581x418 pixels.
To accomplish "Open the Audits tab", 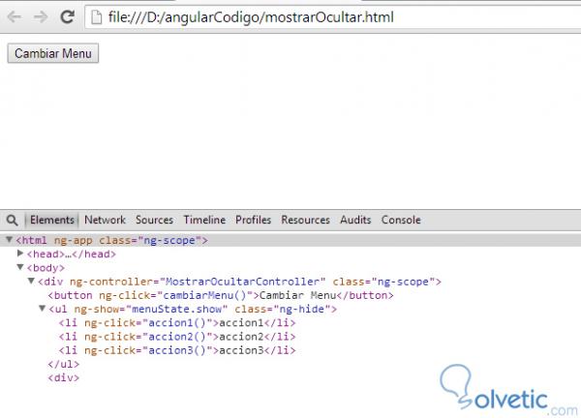I will coord(355,220).
